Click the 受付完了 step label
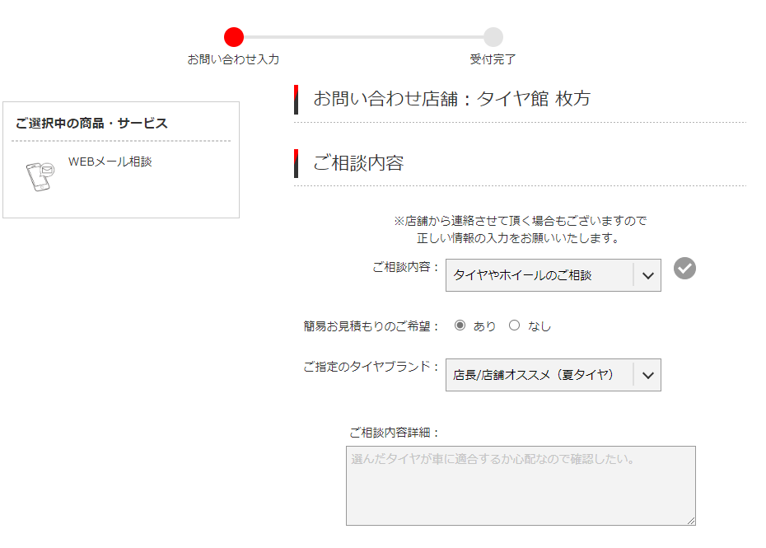Image resolution: width=766 pixels, height=548 pixels. [493, 59]
